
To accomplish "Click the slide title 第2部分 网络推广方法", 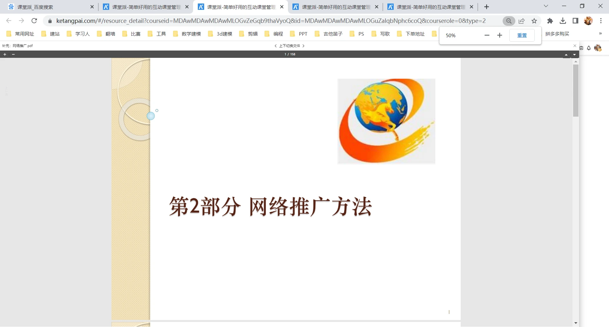I will 271,207.
